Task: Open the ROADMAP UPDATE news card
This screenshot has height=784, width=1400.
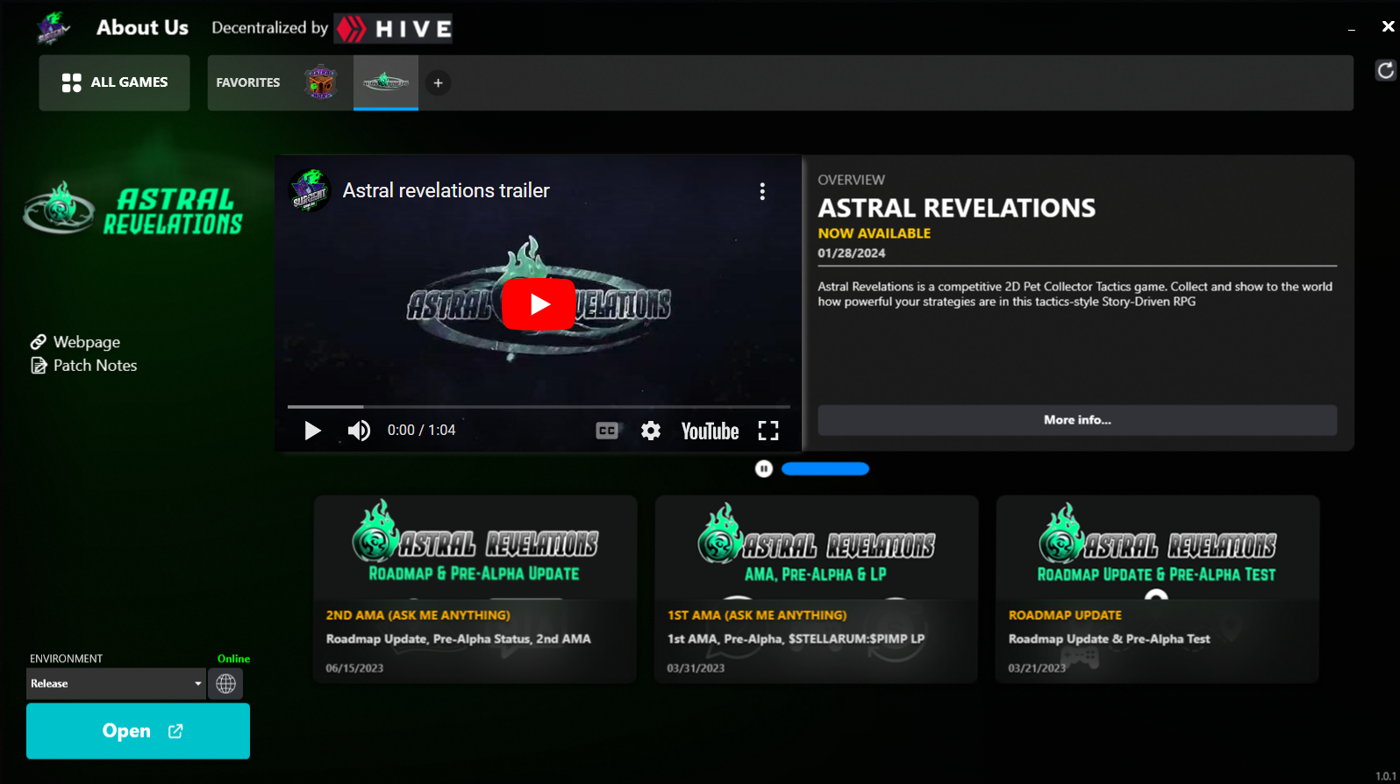Action: (x=1158, y=589)
